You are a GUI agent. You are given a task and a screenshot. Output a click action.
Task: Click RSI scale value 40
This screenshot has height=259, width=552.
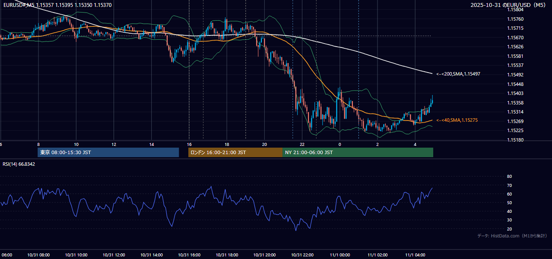(509, 211)
